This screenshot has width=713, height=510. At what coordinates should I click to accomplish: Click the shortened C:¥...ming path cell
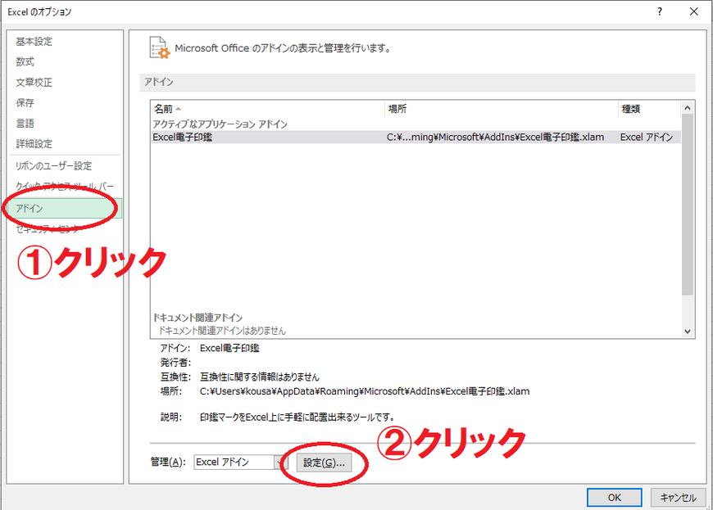click(x=496, y=138)
